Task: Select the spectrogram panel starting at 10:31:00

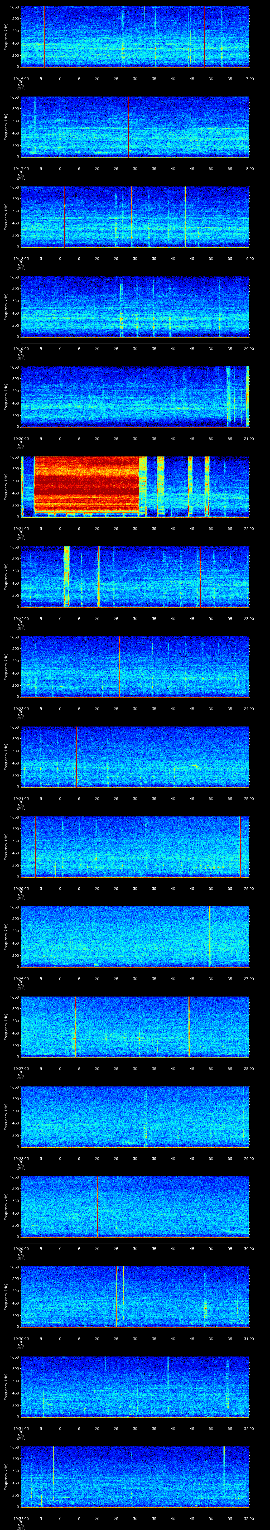Action: (x=135, y=1387)
